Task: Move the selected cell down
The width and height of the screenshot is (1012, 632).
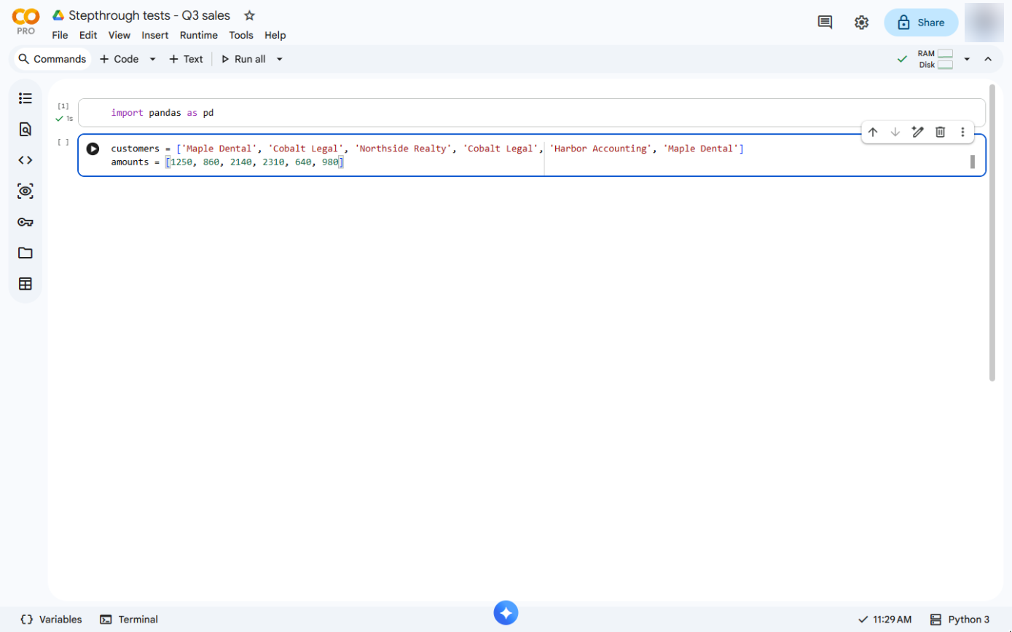Action: click(x=895, y=132)
